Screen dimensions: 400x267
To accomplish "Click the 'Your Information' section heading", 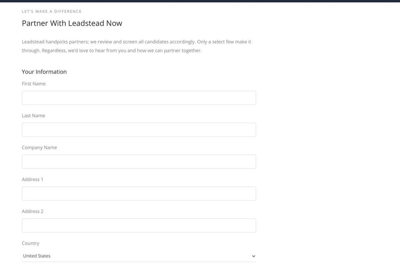I will 44,71.
